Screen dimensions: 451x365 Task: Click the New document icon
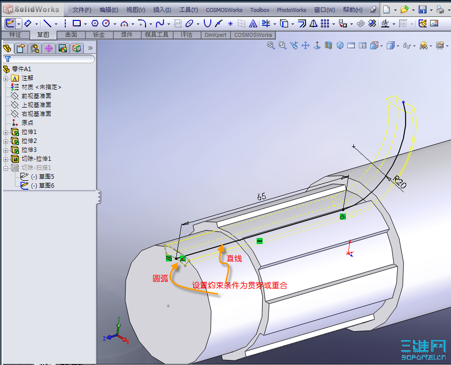coord(387,10)
